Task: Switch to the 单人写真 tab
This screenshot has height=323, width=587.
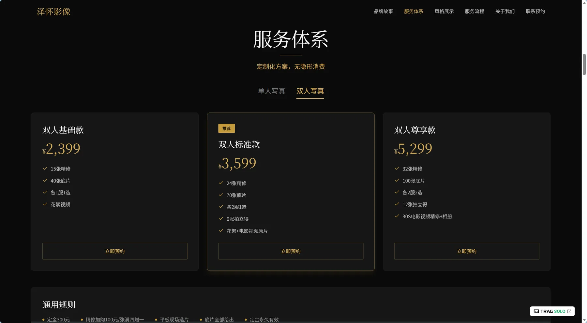Action: click(271, 91)
